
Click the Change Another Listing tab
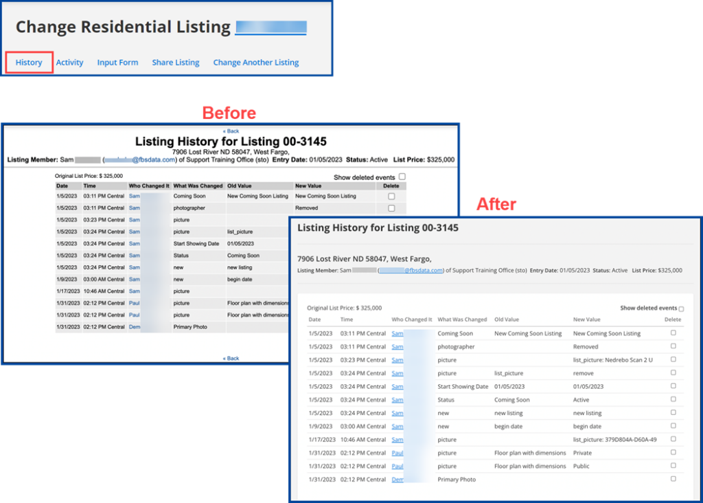click(x=256, y=62)
